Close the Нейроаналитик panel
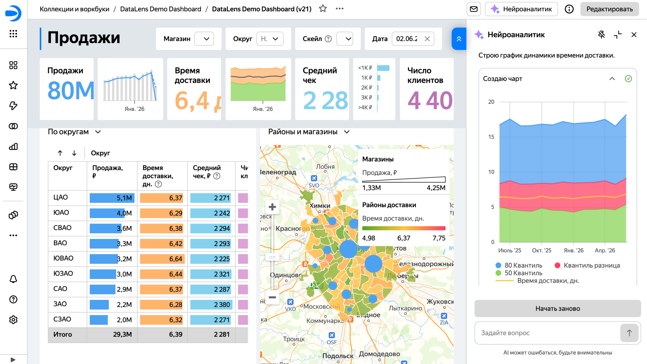This screenshot has height=364, width=647. (634, 35)
